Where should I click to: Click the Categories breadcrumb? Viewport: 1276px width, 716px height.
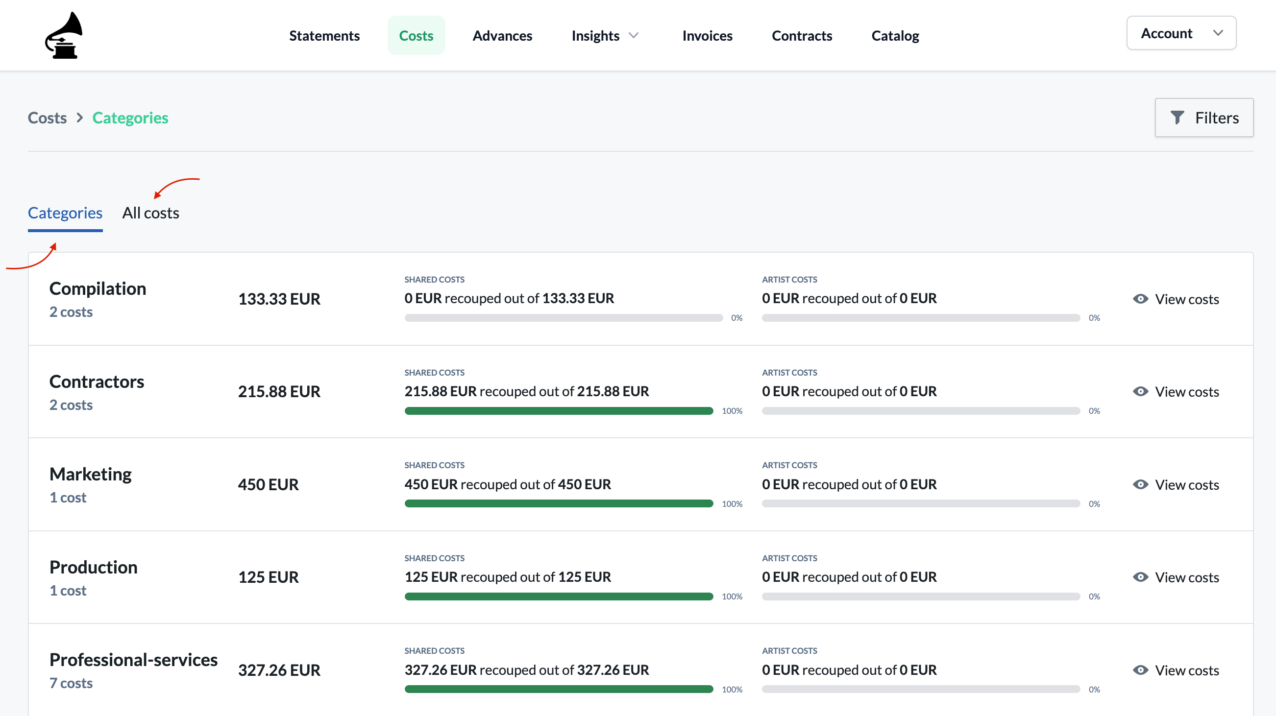(x=130, y=118)
